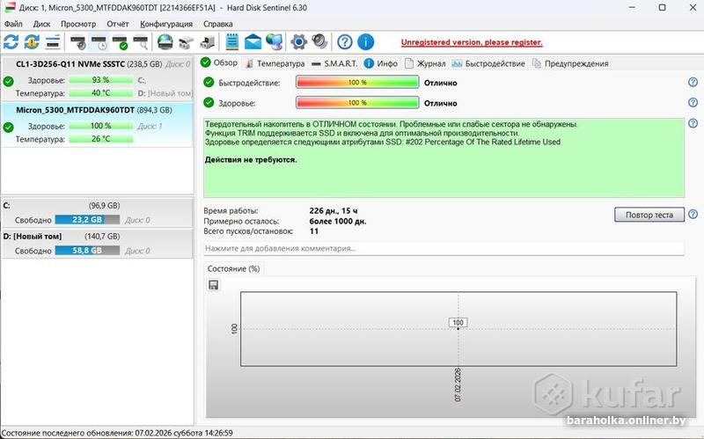The image size is (704, 439).
Task: Open the S.M.A.R.T. tab
Action: pos(334,63)
